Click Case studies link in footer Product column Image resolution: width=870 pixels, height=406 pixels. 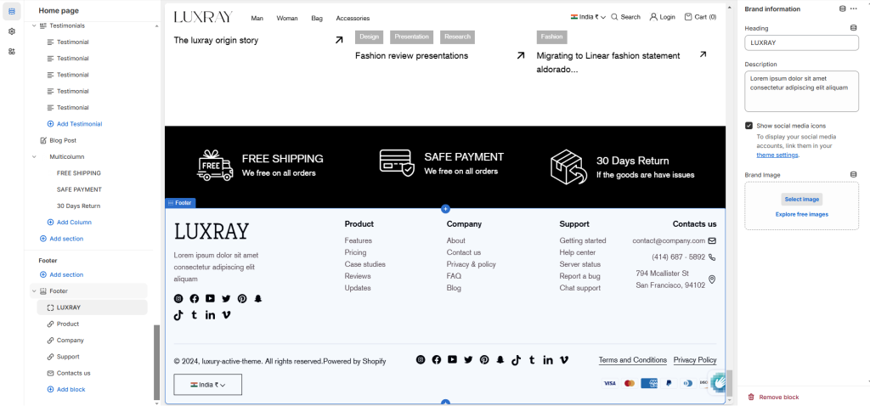364,264
